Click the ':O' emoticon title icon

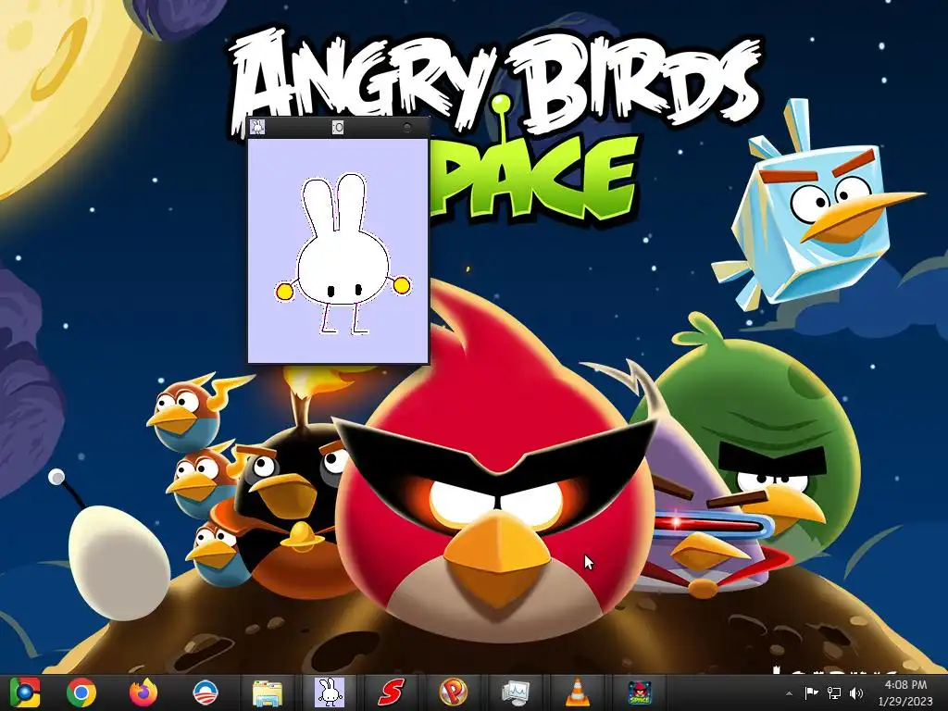338,127
